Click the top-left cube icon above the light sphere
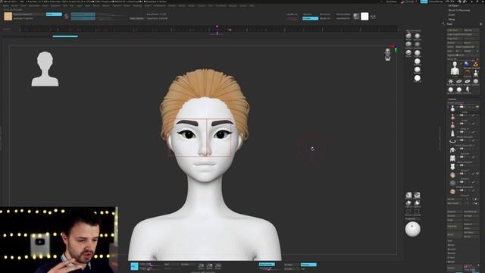The width and height of the screenshot is (485, 273). click(408, 195)
